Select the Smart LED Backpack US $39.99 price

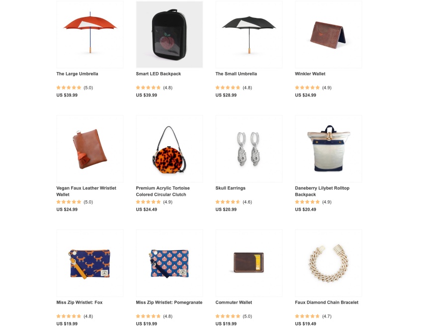(x=147, y=95)
